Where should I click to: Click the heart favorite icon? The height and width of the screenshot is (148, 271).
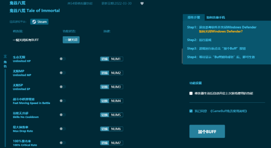pos(142,4)
